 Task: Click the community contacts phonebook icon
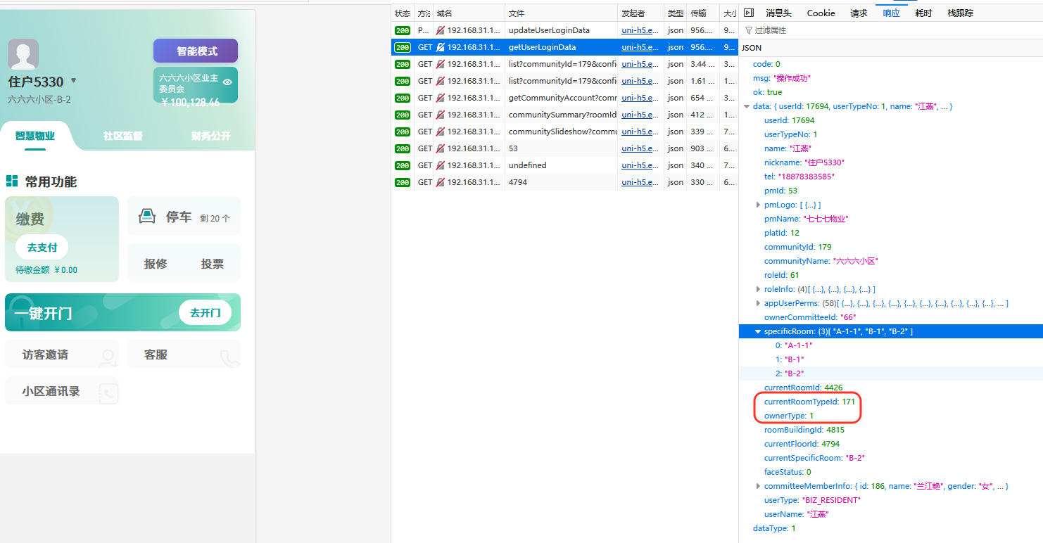[108, 394]
